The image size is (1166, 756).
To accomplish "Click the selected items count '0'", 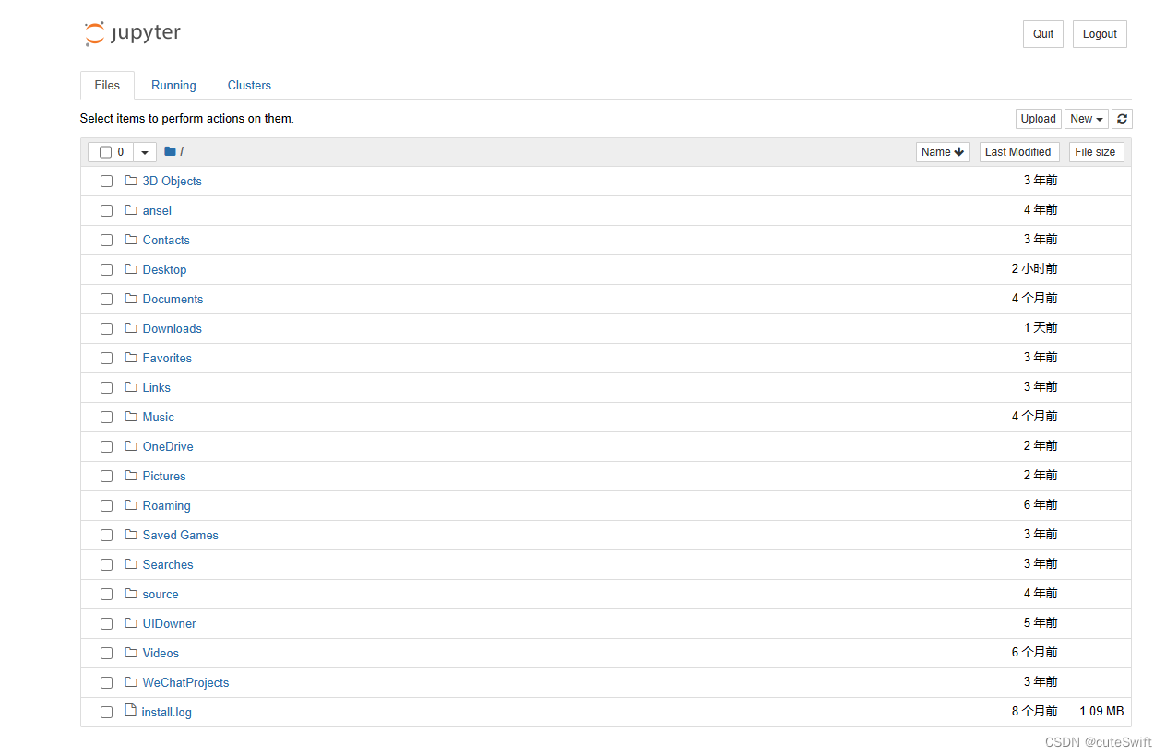I will tap(121, 152).
